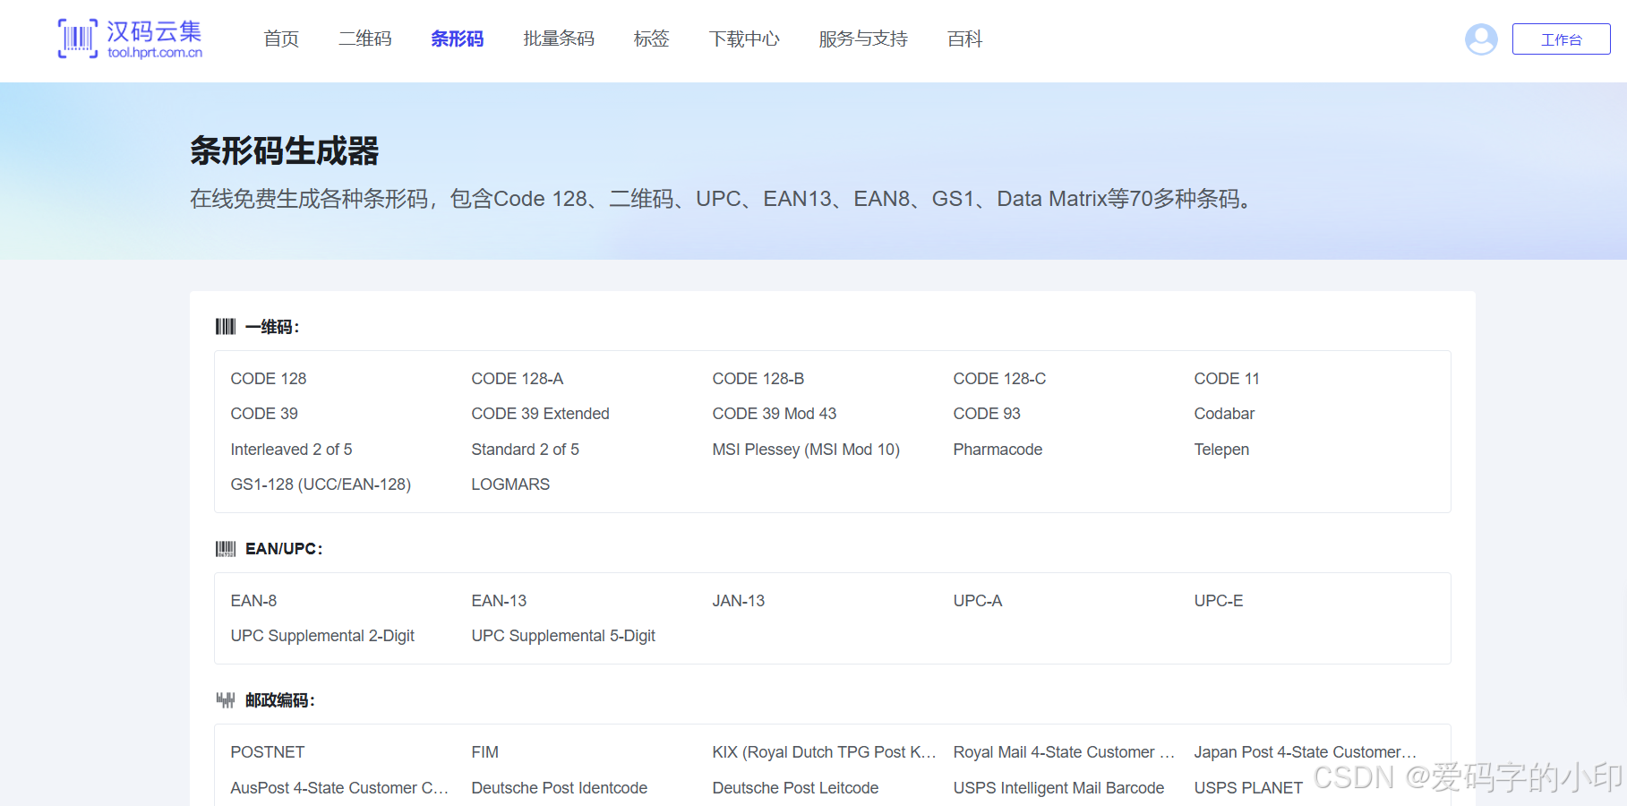This screenshot has height=806, width=1627.
Task: Open the 工作台 button
Action: pos(1561,39)
